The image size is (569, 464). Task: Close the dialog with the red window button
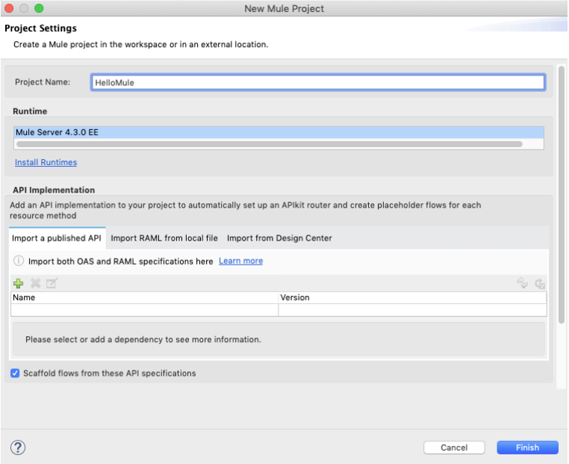tap(9, 8)
